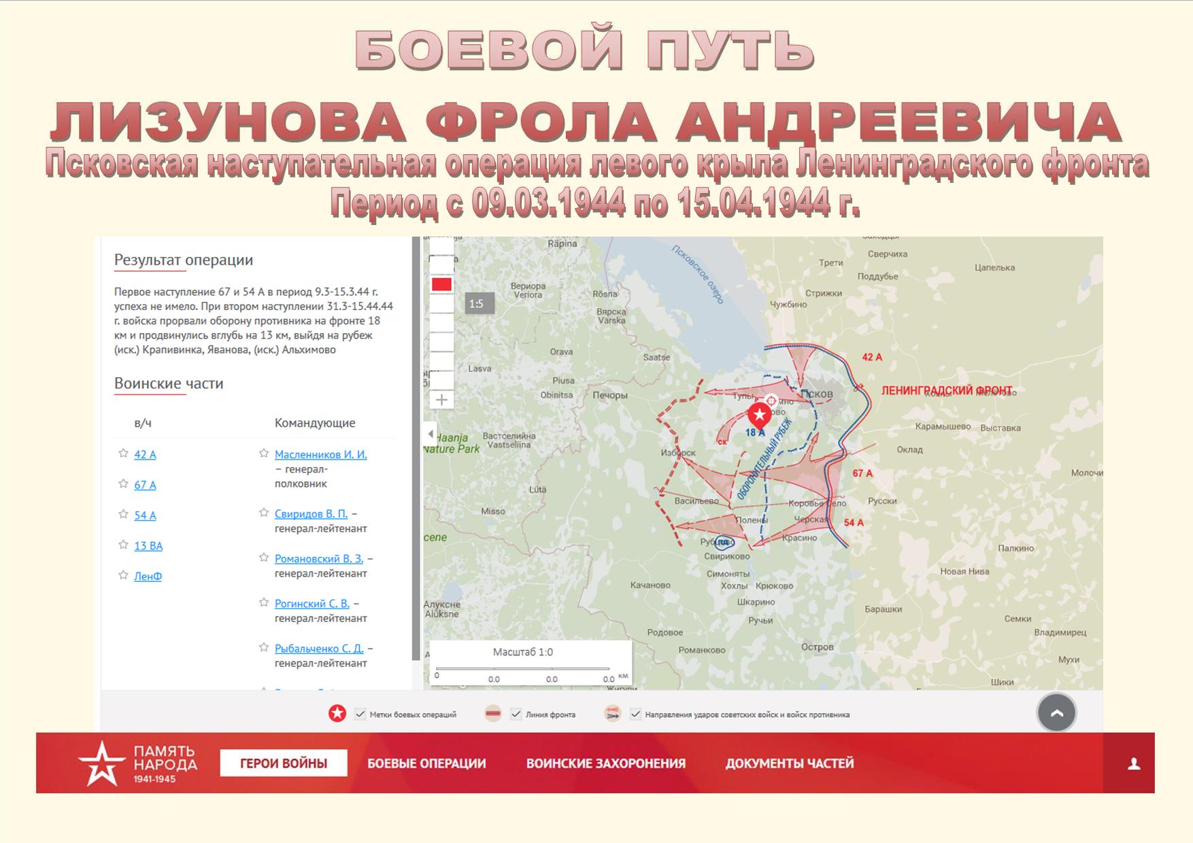
Task: Open the Воинские захоронения menu item
Action: (x=605, y=763)
